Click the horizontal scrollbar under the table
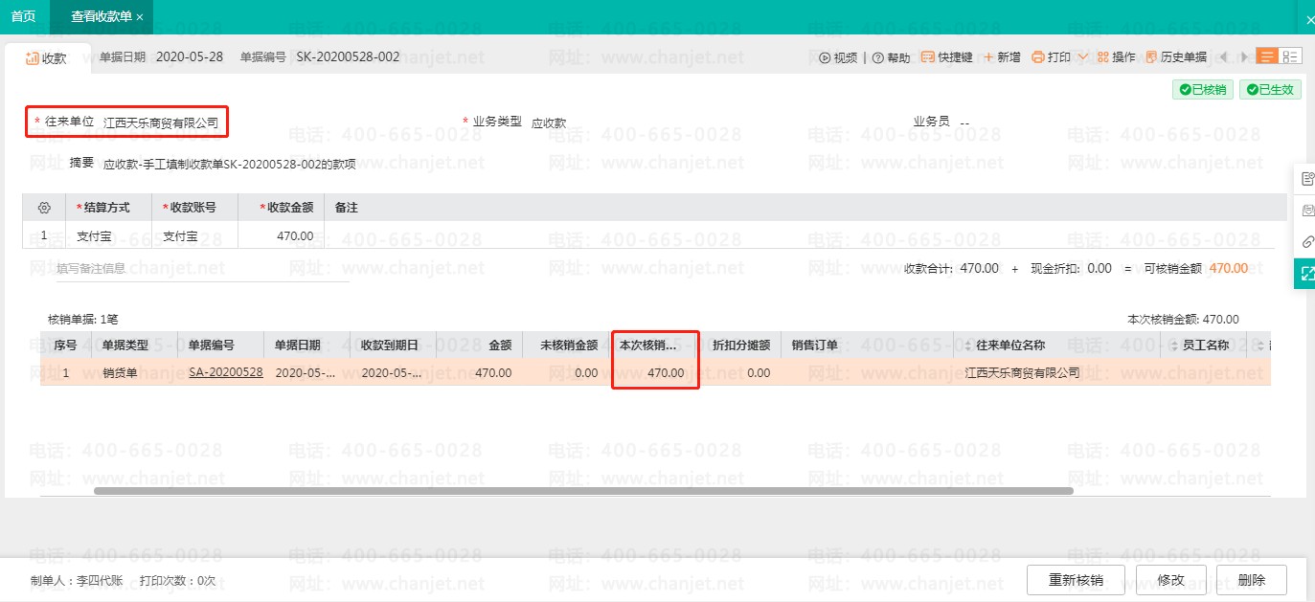 [582, 491]
